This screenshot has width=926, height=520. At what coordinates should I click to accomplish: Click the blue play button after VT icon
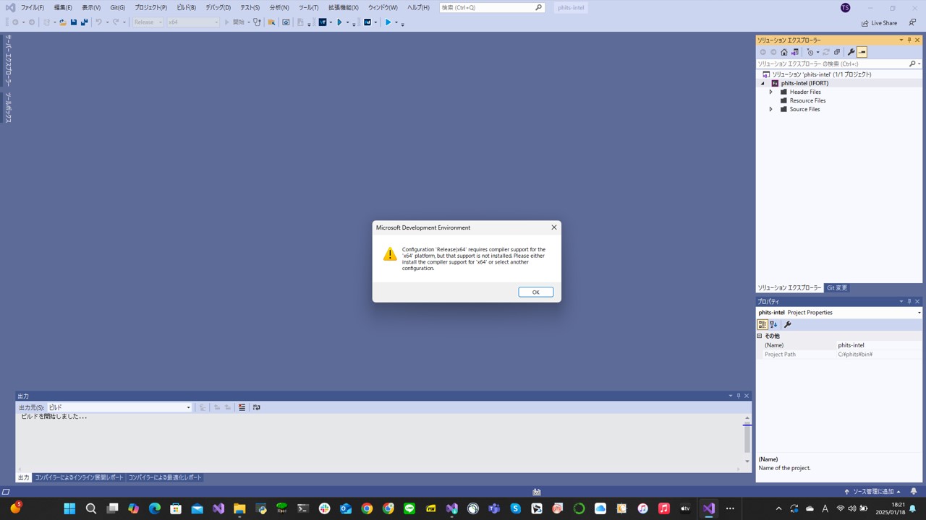[339, 22]
